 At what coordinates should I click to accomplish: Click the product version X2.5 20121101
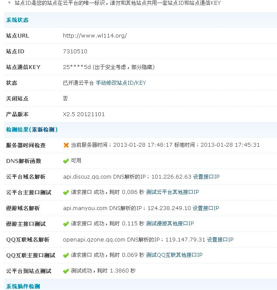pos(84,114)
